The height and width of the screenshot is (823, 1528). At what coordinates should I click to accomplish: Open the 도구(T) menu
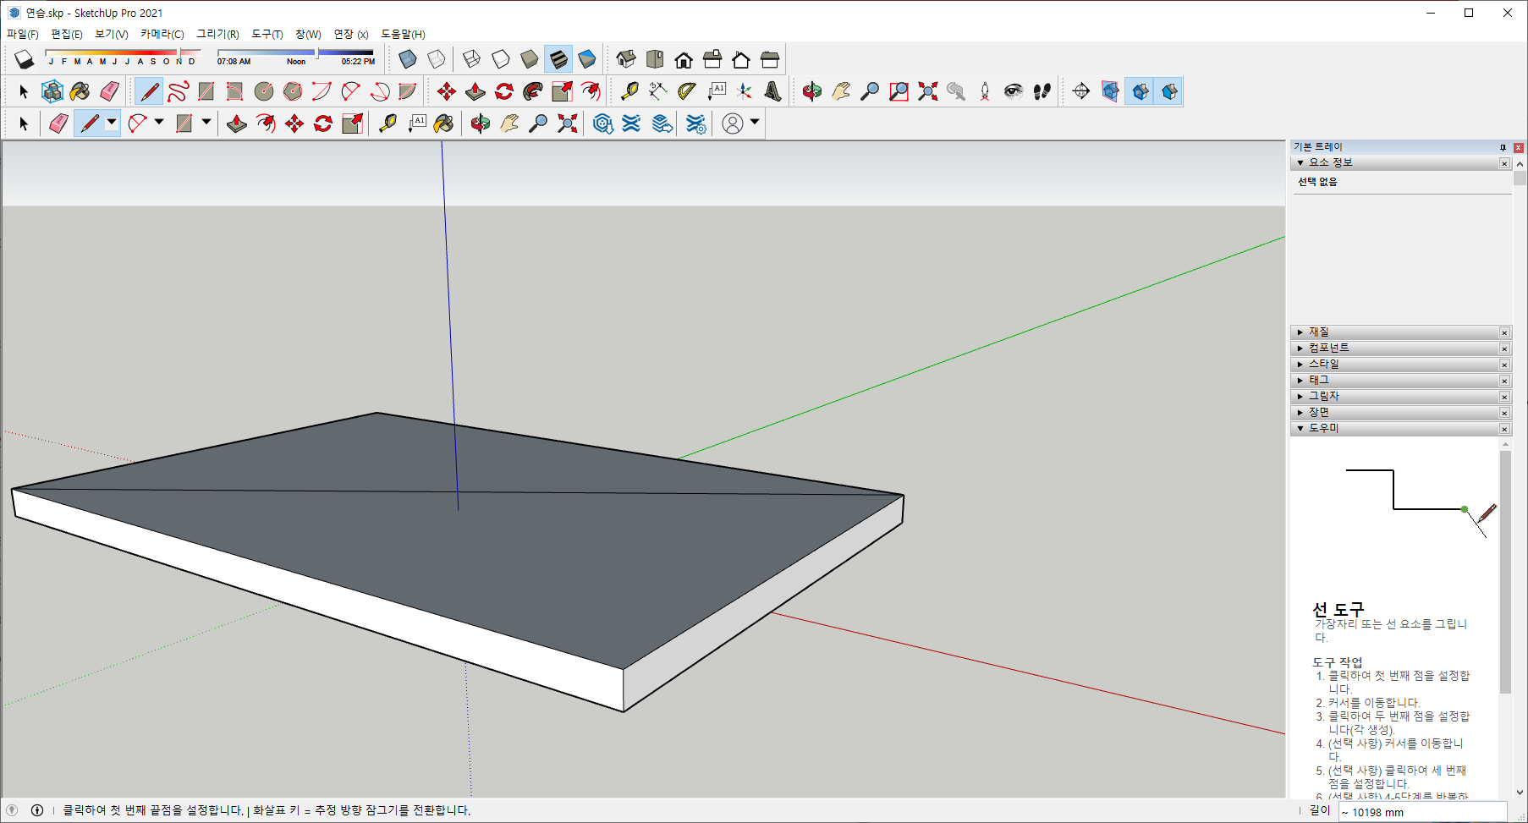pos(267,35)
